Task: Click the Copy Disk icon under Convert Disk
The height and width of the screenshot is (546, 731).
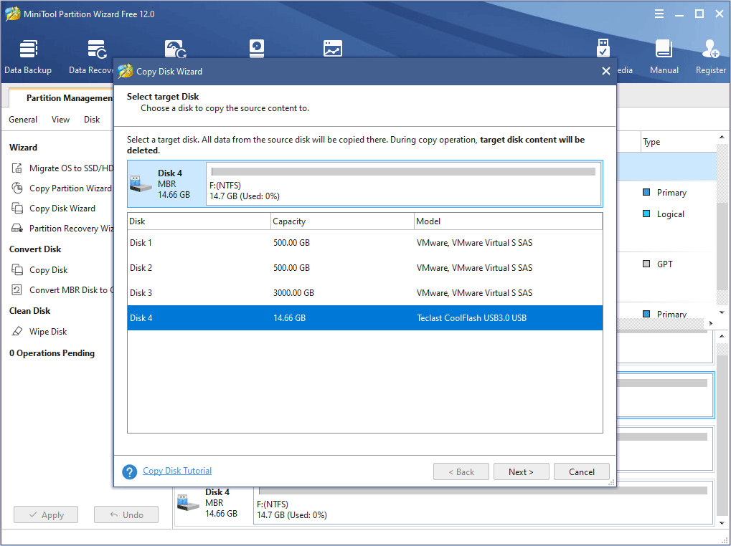Action: (x=17, y=269)
